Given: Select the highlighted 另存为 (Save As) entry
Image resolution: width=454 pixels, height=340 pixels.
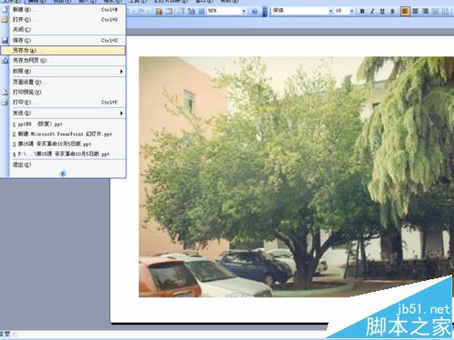Looking at the screenshot, I should click(63, 50).
